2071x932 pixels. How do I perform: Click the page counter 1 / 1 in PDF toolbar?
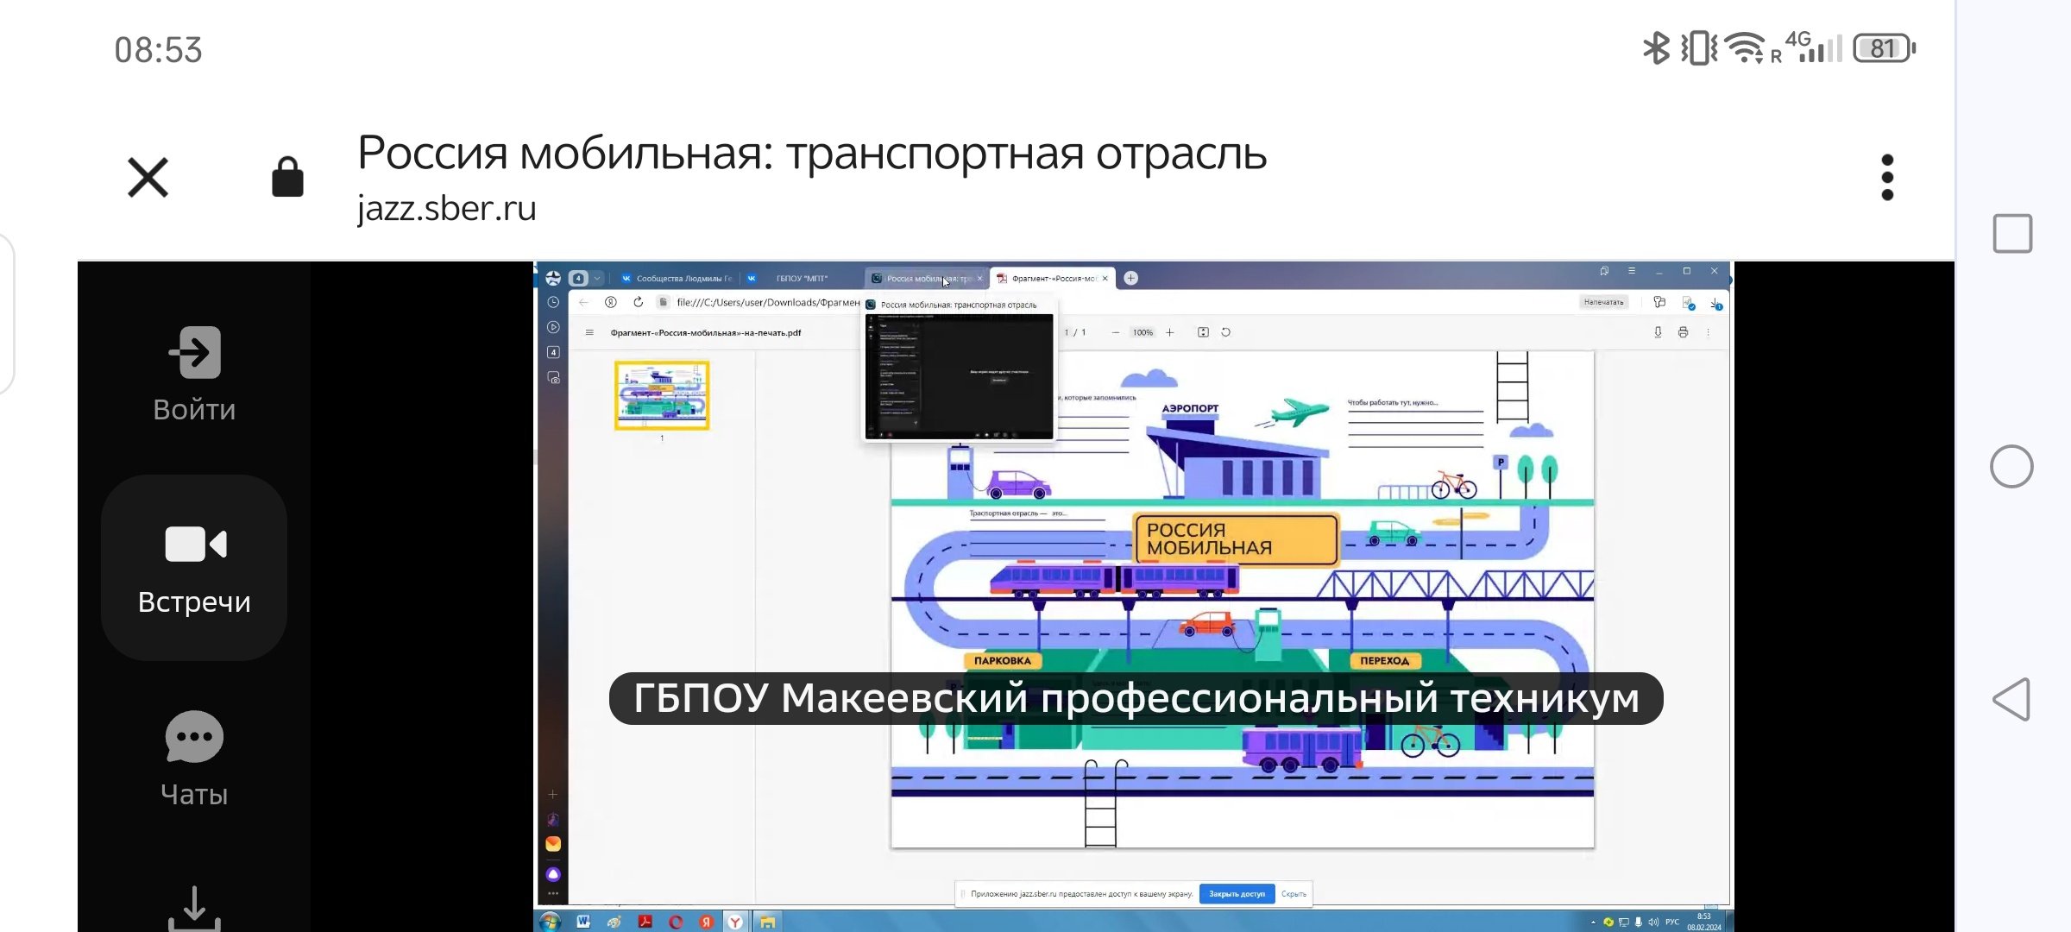pos(1075,333)
